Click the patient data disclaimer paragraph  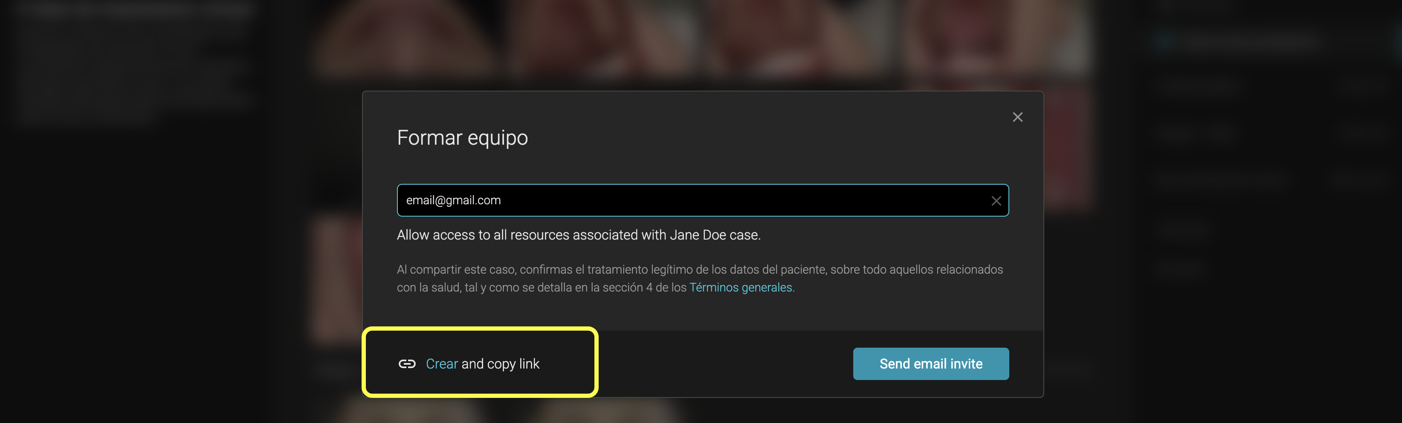pyautogui.click(x=699, y=270)
